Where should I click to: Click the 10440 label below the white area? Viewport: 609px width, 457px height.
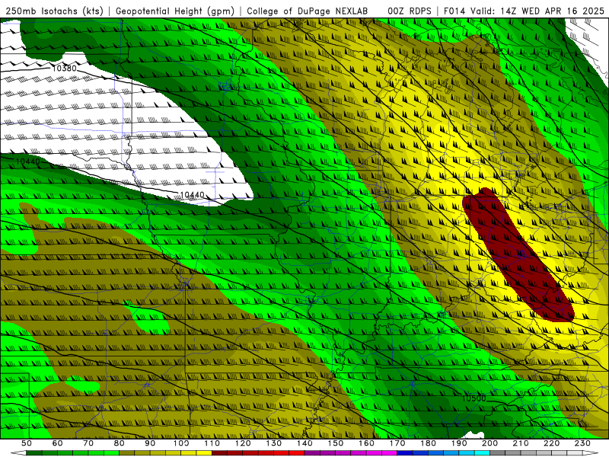192,195
